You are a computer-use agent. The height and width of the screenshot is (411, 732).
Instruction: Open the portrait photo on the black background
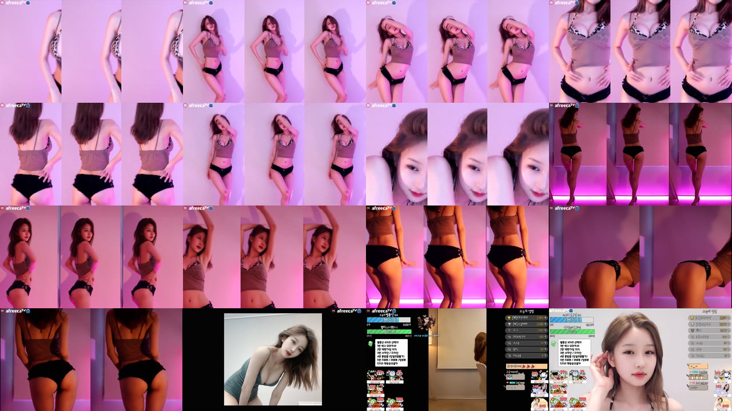(x=273, y=359)
